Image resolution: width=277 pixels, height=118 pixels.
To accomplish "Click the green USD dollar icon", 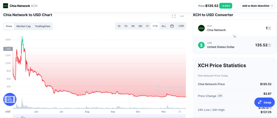I will (x=201, y=45).
